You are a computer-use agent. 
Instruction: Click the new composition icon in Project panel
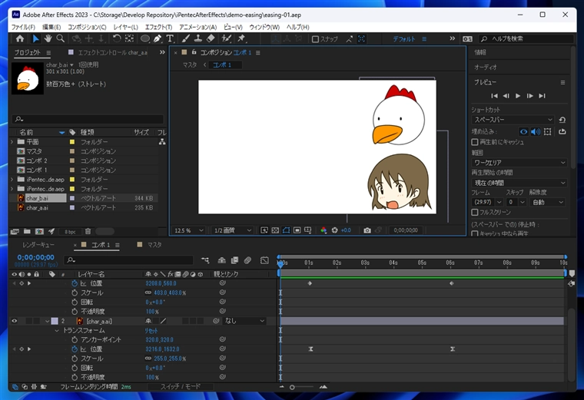[x=39, y=231]
